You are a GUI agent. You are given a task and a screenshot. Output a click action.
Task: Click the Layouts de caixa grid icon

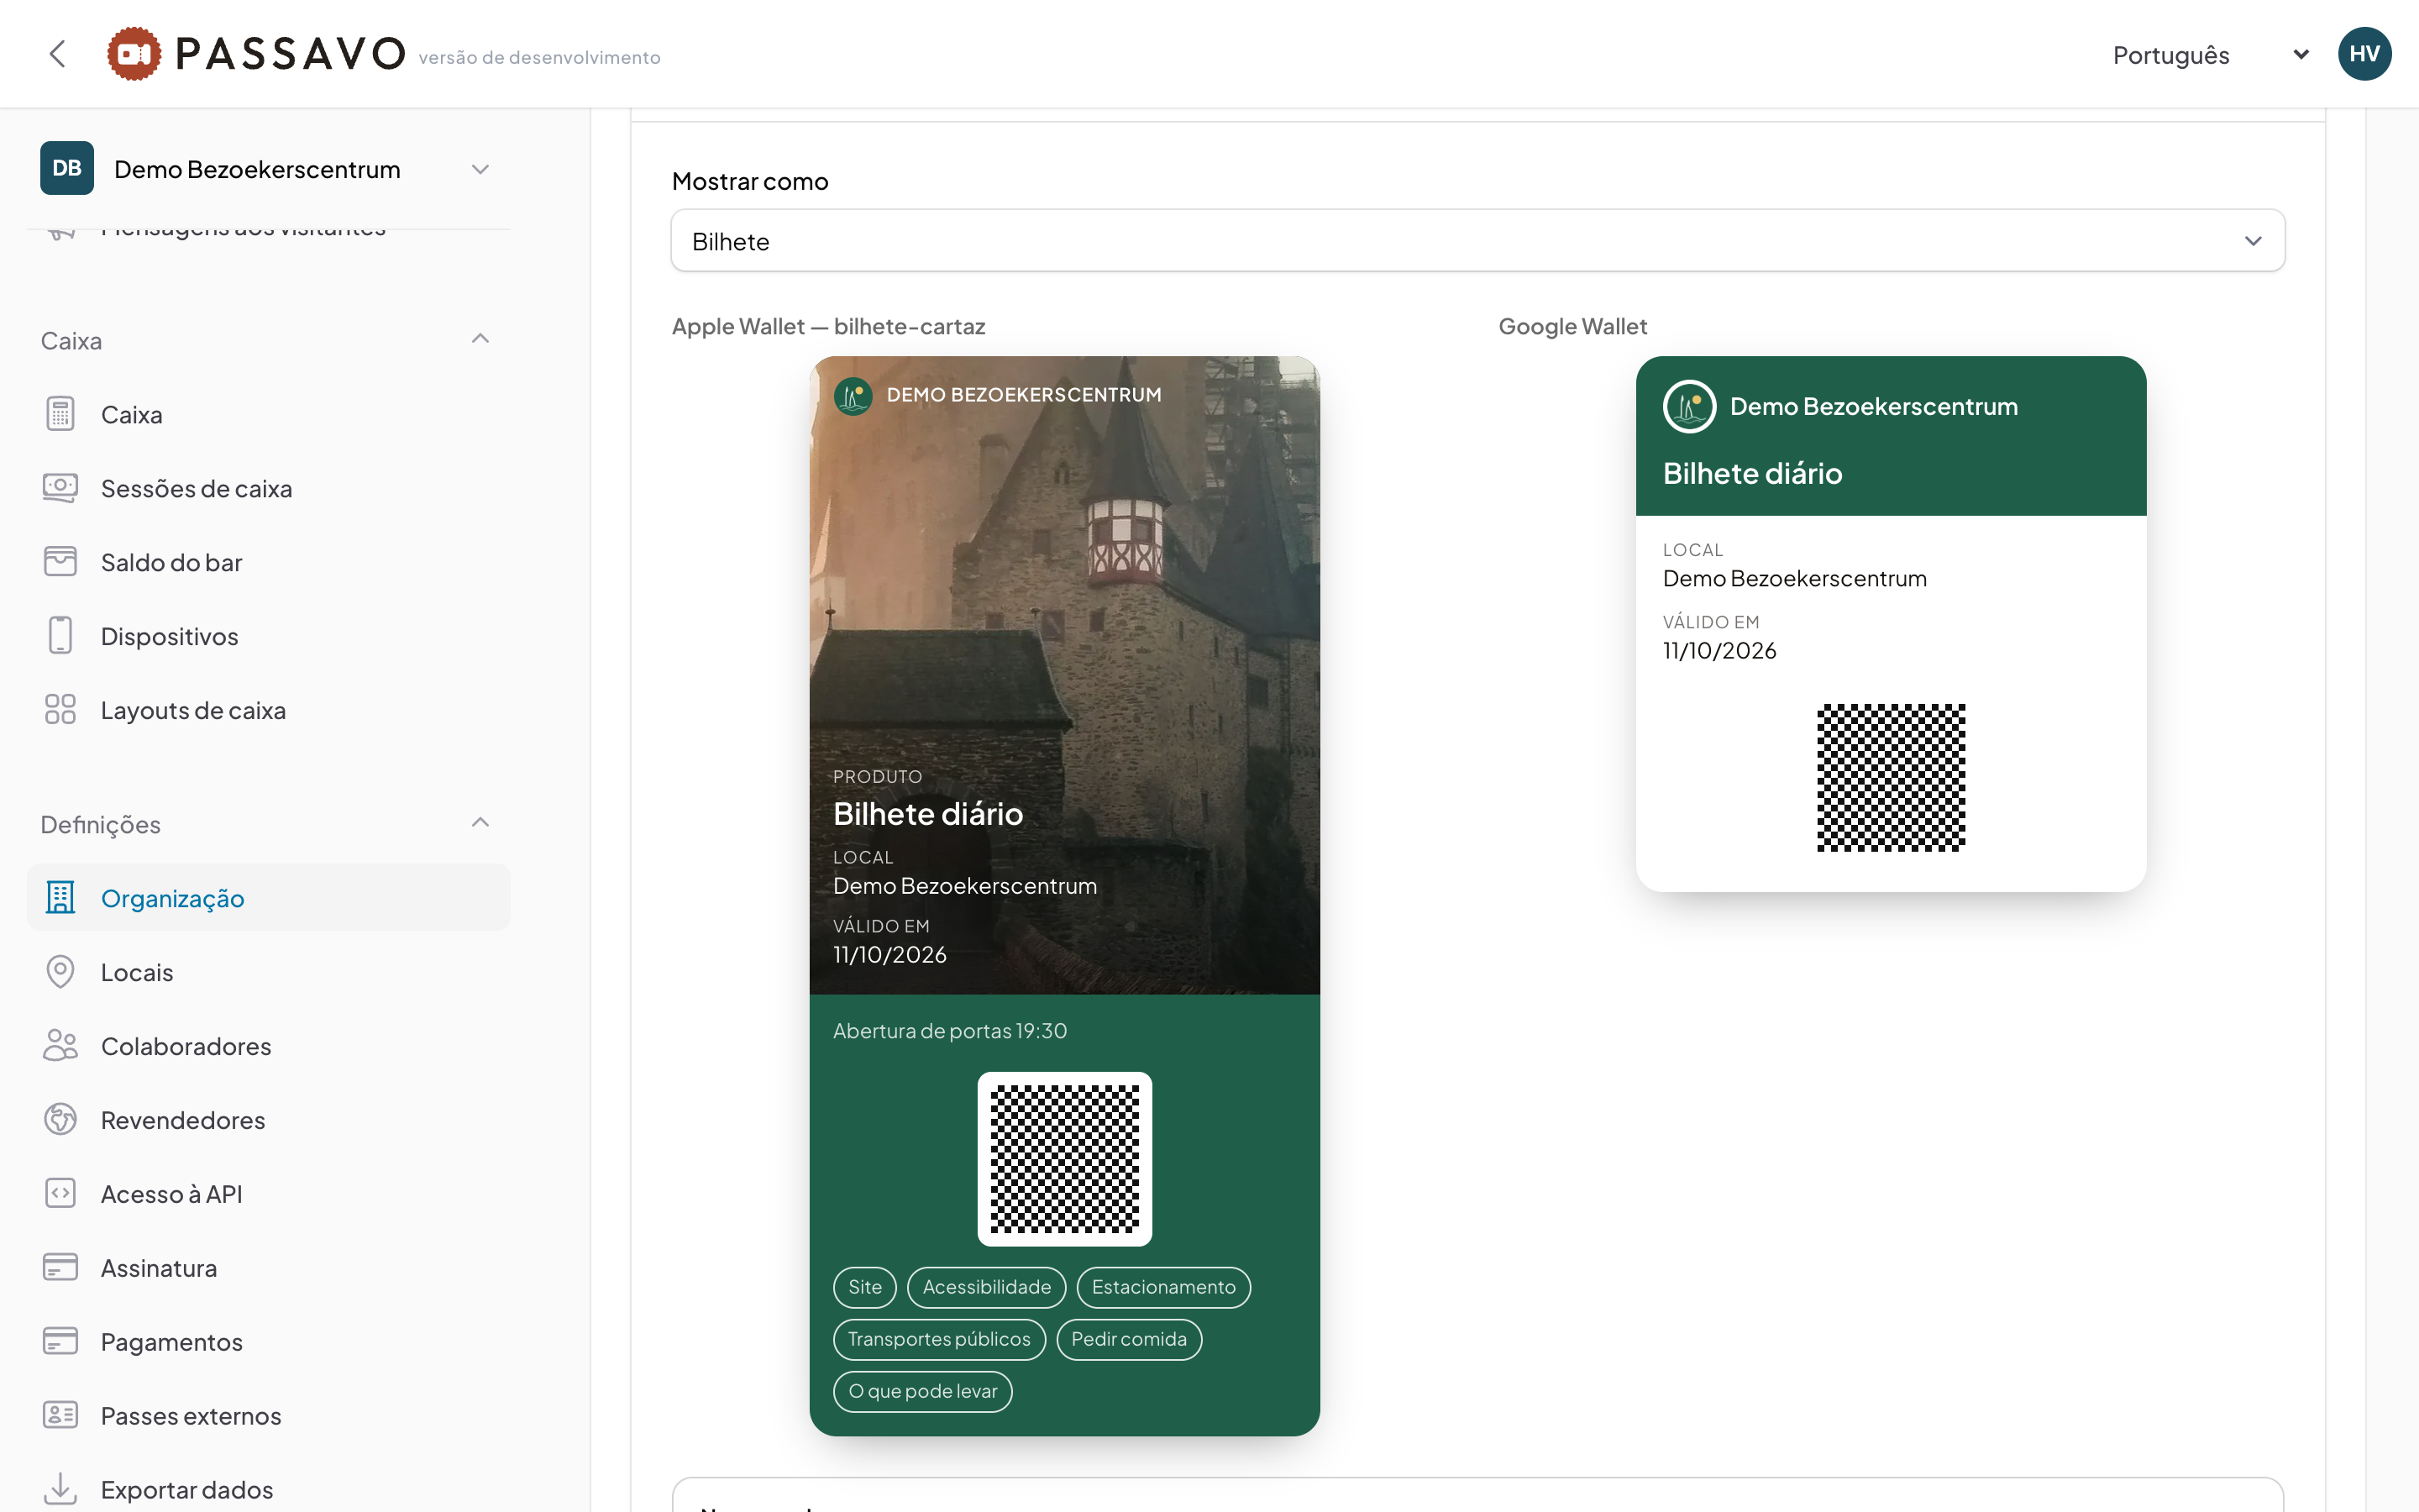(60, 710)
